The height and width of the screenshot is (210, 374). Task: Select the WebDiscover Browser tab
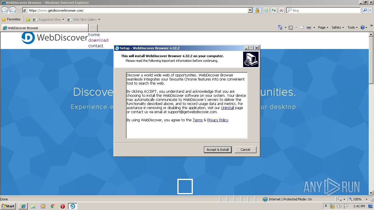pyautogui.click(x=44, y=28)
